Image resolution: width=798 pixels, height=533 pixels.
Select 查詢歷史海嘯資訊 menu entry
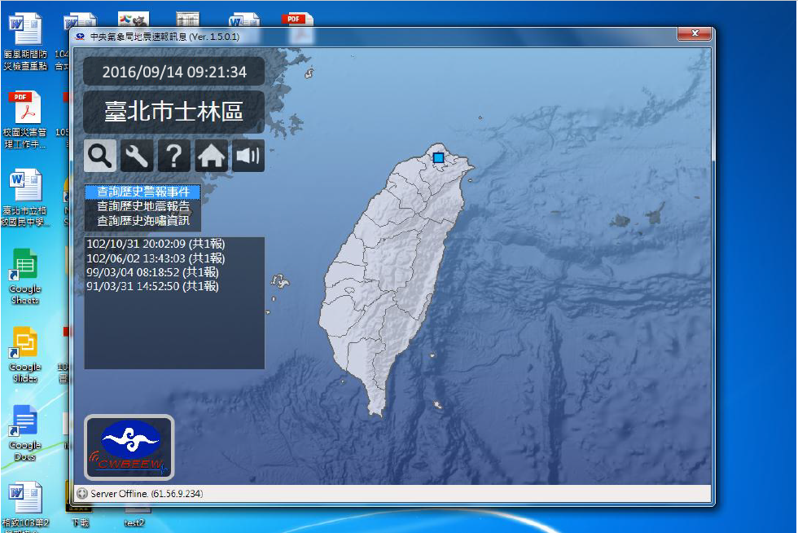point(142,221)
